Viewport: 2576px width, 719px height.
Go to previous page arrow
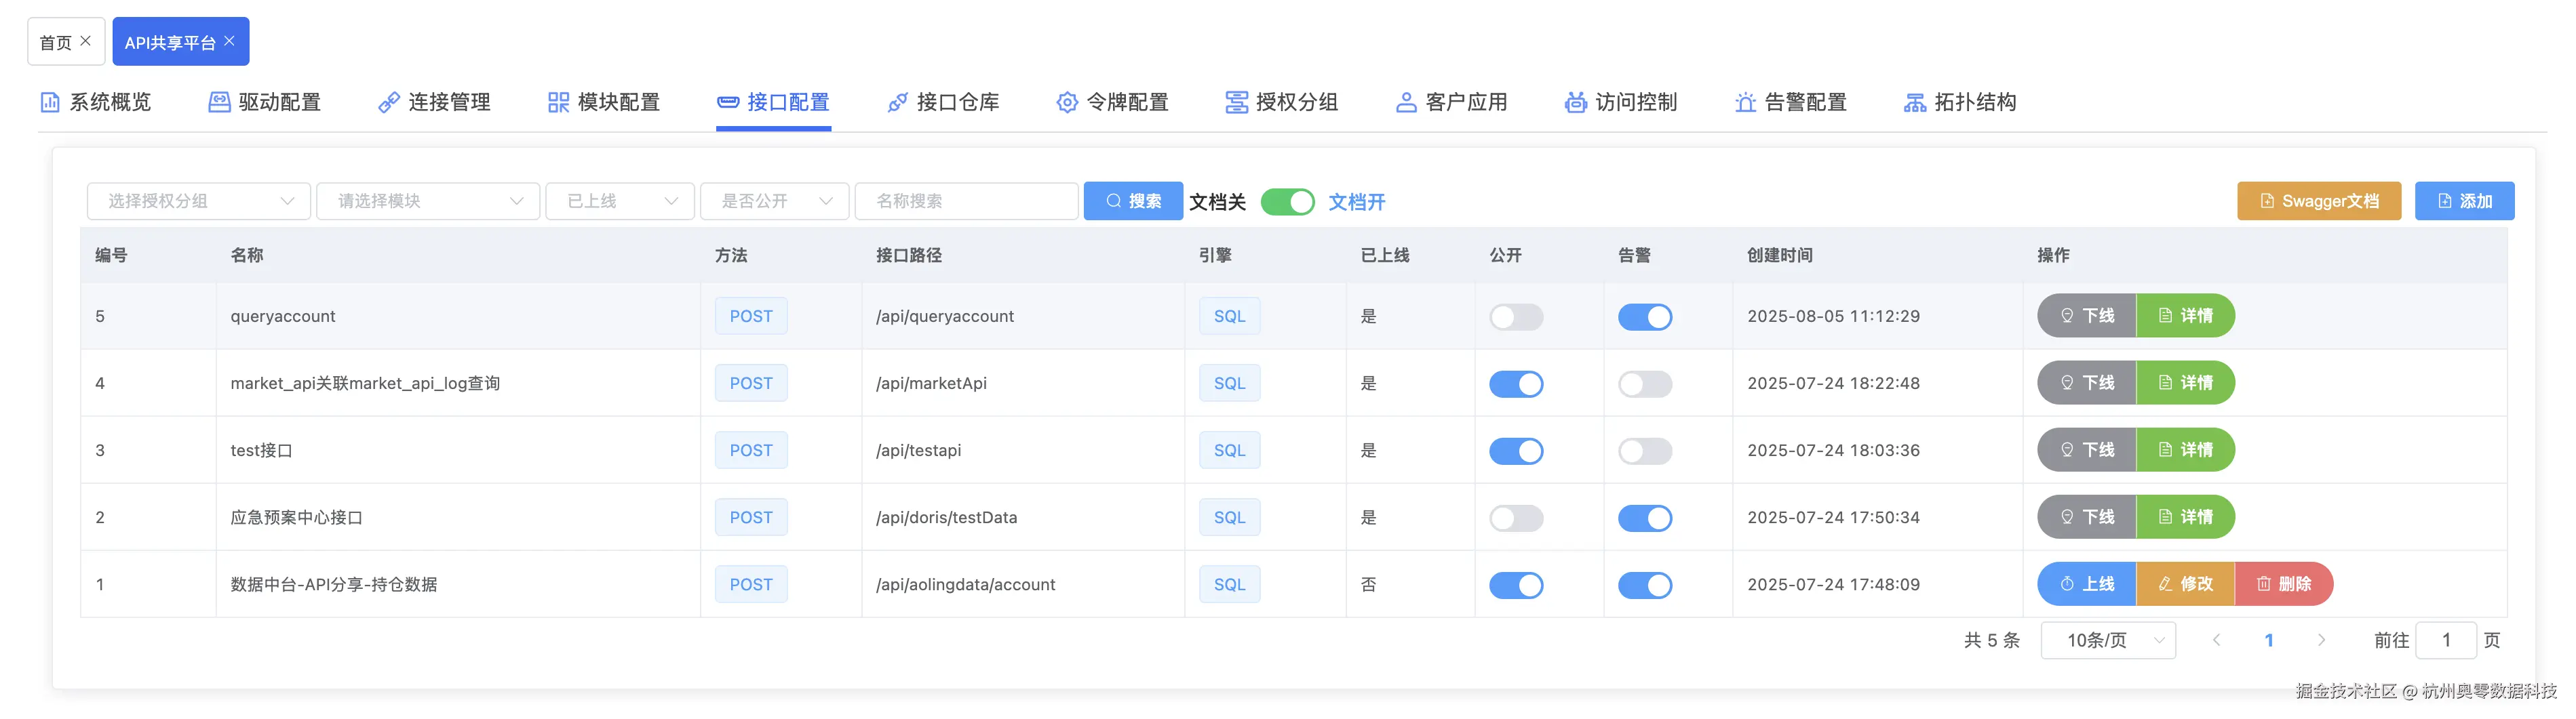click(2216, 640)
